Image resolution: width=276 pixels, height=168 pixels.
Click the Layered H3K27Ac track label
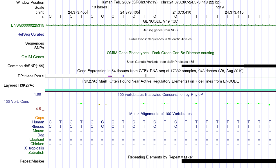(x=19, y=85)
